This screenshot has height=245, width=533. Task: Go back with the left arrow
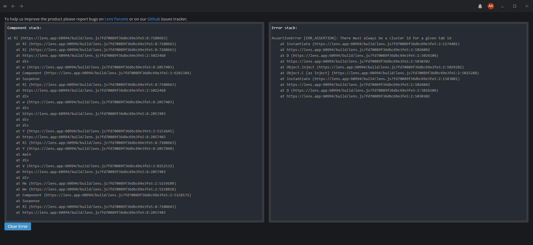[x=13, y=6]
